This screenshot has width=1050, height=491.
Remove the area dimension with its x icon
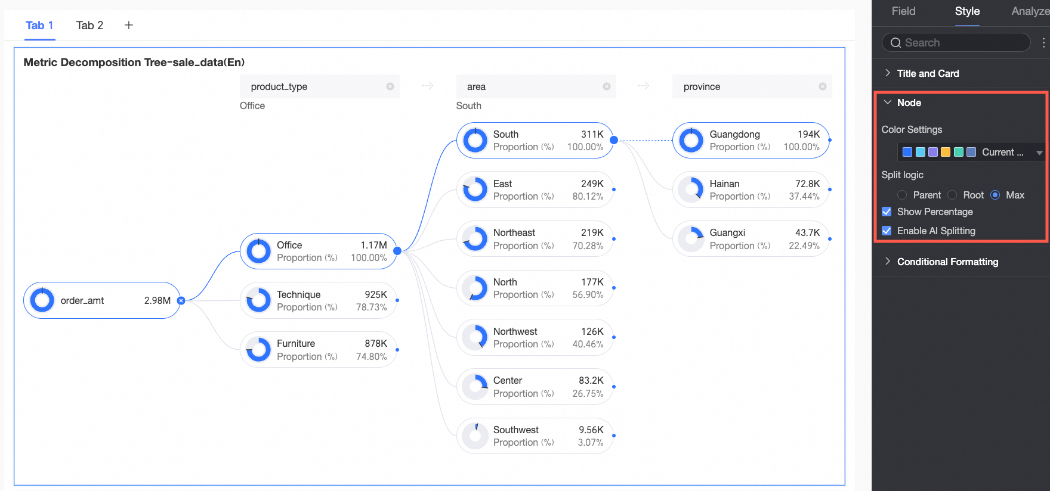[x=607, y=86]
